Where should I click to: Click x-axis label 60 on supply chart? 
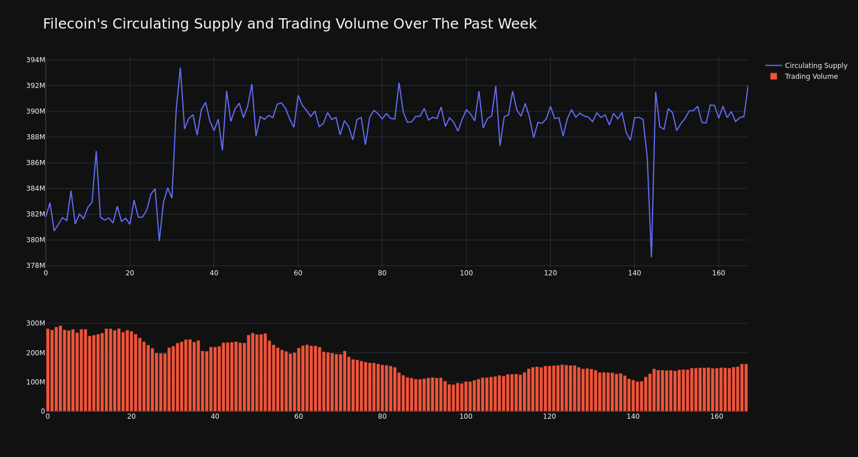(298, 273)
